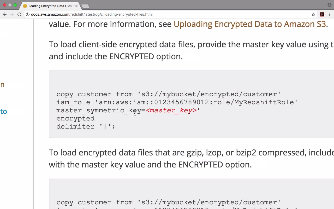This screenshot has height=209, width=334.
Task: Open a new browser tab
Action: 85,6
